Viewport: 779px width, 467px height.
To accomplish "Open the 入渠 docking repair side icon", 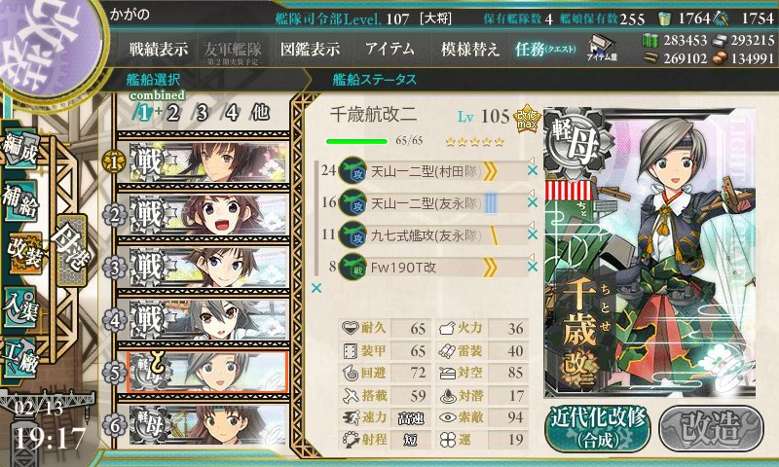I will pos(20,307).
